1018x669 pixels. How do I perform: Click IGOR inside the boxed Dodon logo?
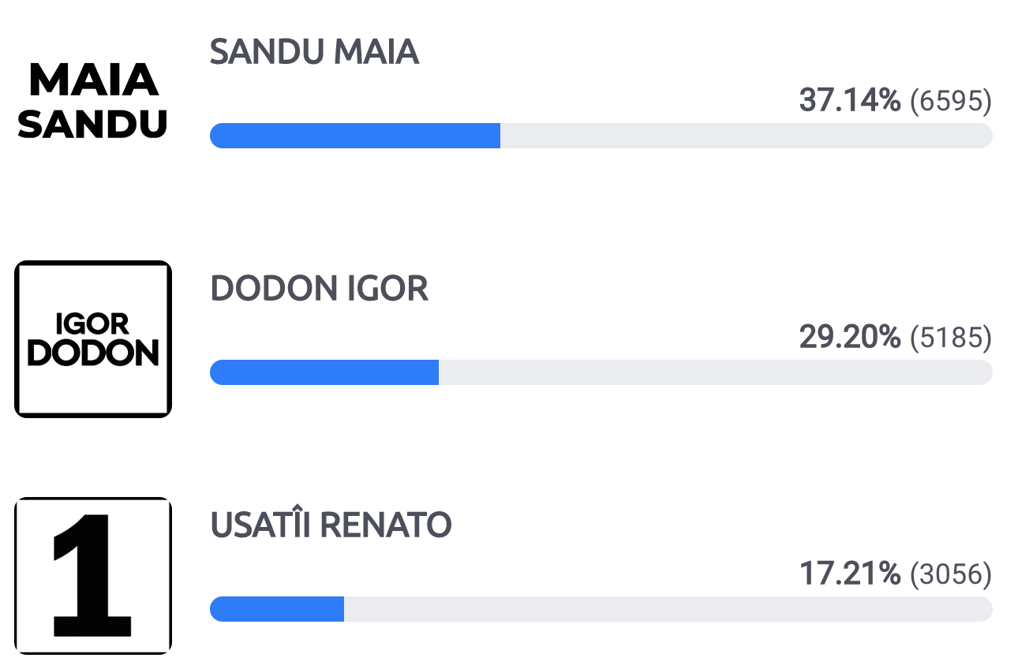(93, 323)
